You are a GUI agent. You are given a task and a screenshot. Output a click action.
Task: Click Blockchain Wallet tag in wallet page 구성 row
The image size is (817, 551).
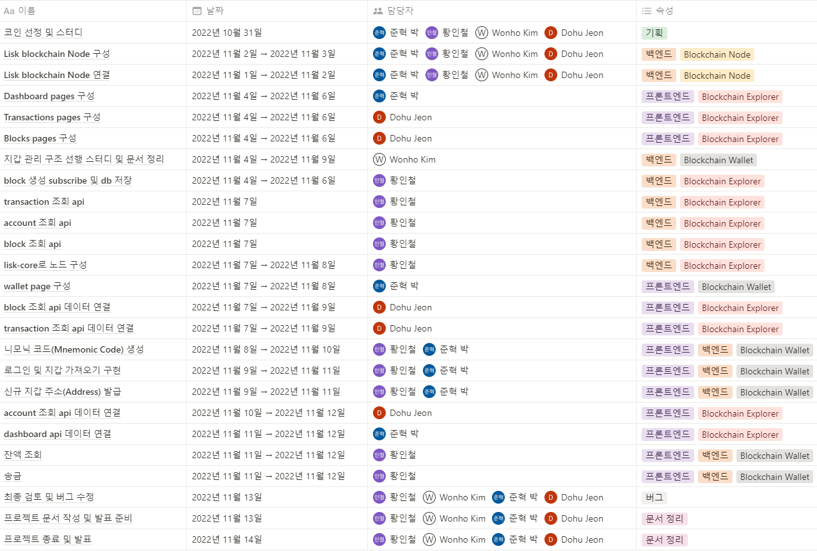[x=736, y=287]
